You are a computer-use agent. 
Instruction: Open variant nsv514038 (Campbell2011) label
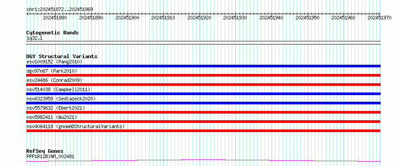pos(58,89)
